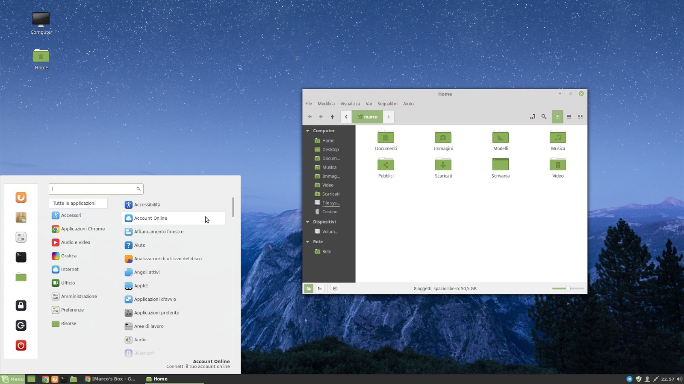Toggle the location entry in file manager toolbar
This screenshot has height=384, width=684.
pos(532,116)
